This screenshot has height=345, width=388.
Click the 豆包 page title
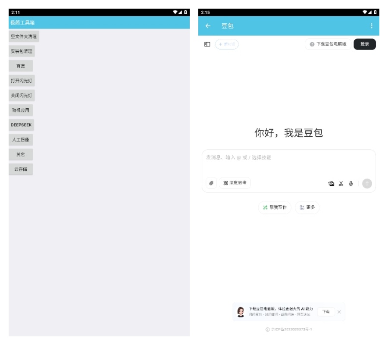point(227,26)
